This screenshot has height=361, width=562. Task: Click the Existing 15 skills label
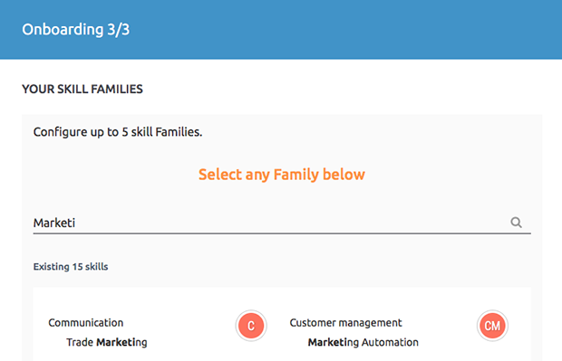[71, 267]
